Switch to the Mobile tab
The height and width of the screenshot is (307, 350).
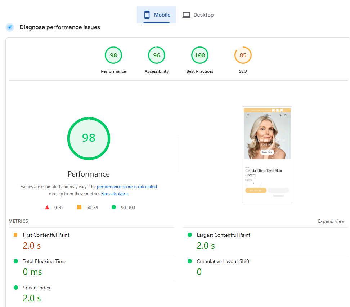click(157, 15)
